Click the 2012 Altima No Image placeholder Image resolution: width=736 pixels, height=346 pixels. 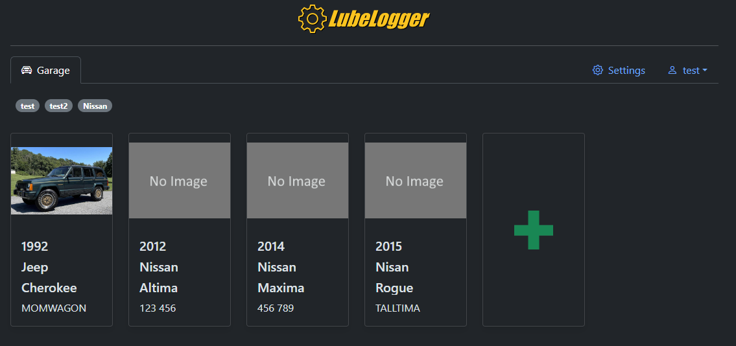(x=180, y=180)
